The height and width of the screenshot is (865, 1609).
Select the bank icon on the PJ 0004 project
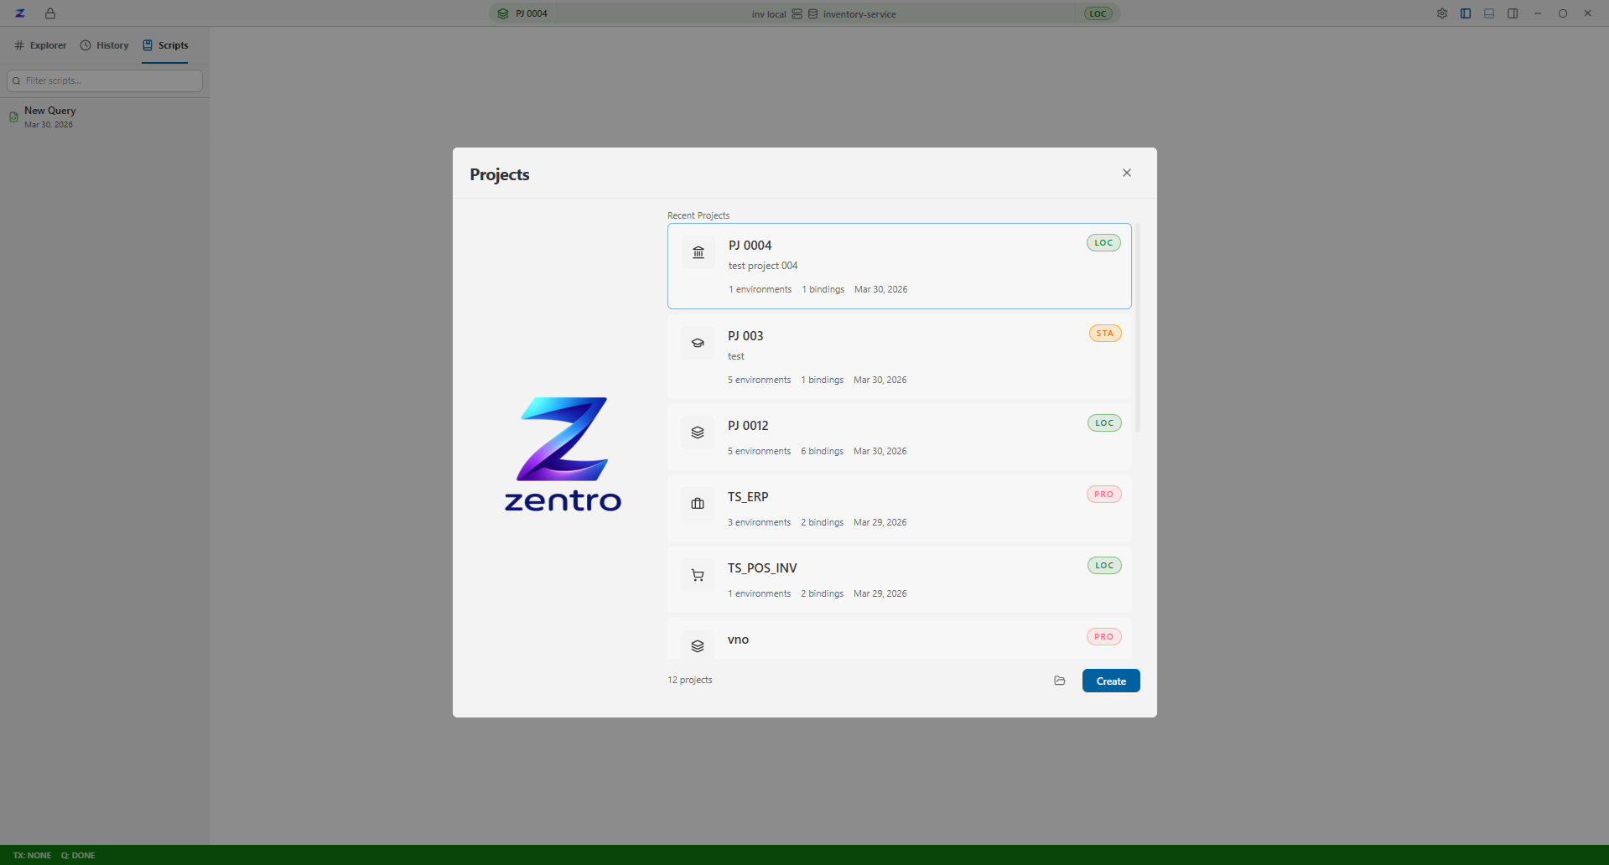pyautogui.click(x=697, y=252)
